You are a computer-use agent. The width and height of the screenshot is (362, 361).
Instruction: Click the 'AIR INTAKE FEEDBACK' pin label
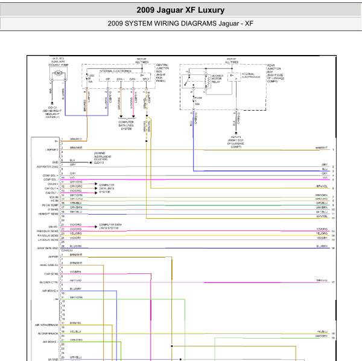click(46, 325)
